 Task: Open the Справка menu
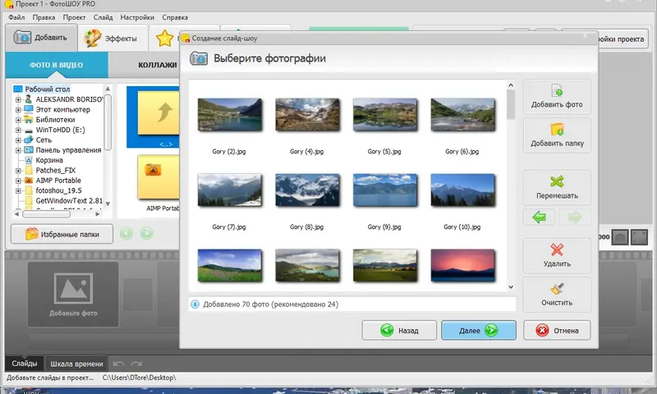175,17
